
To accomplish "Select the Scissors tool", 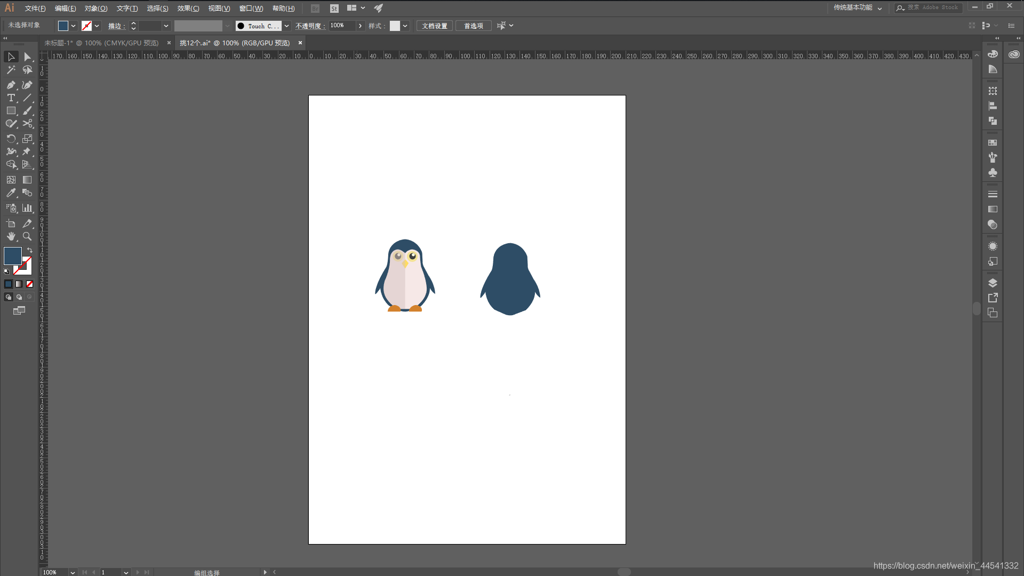I will (x=27, y=123).
